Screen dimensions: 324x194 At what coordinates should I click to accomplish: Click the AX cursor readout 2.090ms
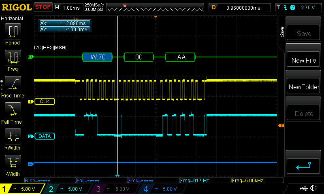65,23
